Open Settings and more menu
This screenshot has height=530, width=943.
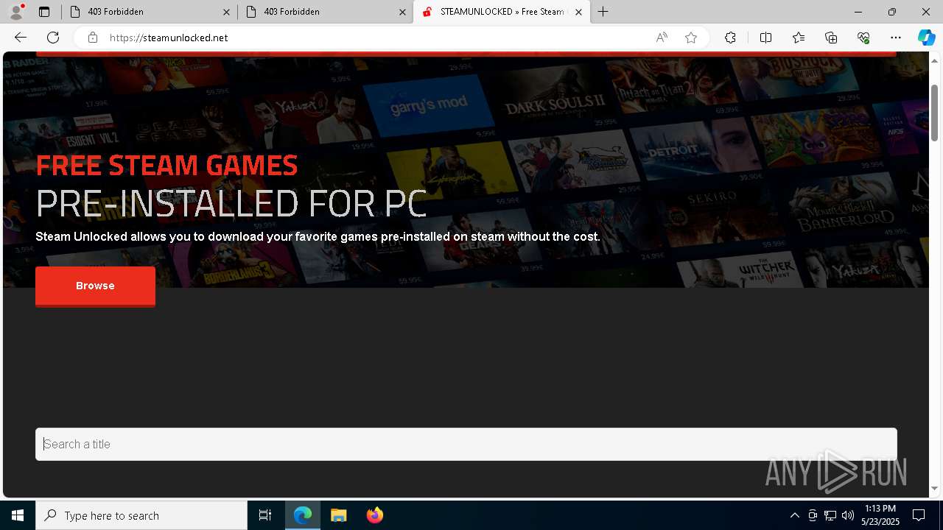pos(896,38)
